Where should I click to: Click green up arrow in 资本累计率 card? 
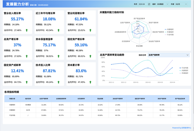pos(90,82)
